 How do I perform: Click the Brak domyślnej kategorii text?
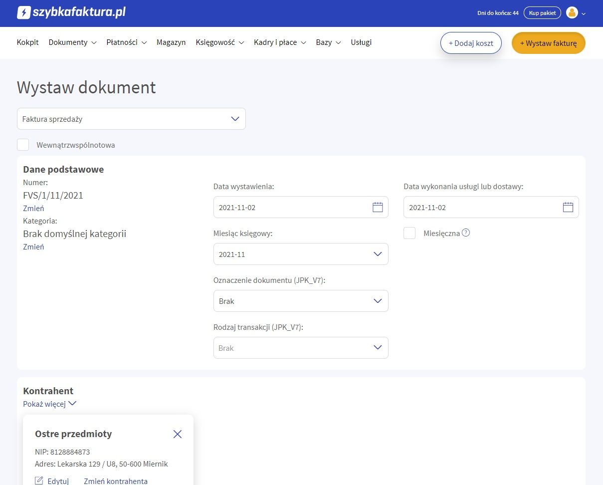pyautogui.click(x=75, y=234)
